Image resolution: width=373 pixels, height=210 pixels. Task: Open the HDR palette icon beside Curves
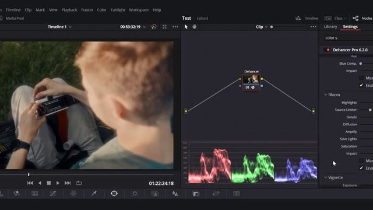pyautogui.click(x=35, y=193)
